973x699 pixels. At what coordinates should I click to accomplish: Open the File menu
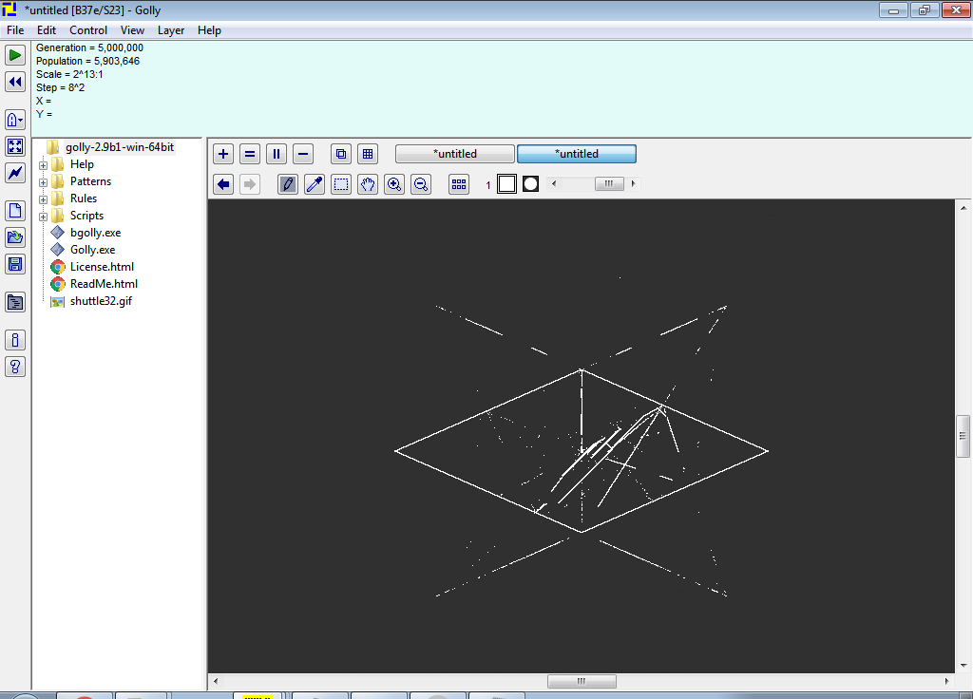tap(15, 30)
